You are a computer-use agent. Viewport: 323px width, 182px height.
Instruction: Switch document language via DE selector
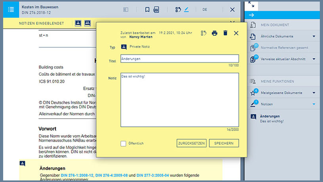(205, 10)
